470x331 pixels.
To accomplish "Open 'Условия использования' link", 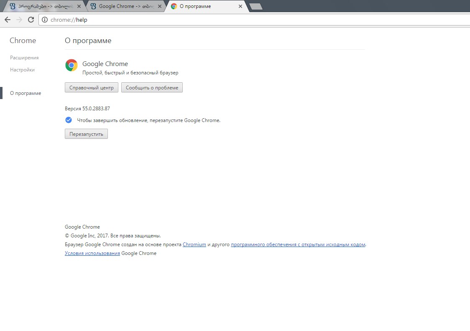I will 92,253.
